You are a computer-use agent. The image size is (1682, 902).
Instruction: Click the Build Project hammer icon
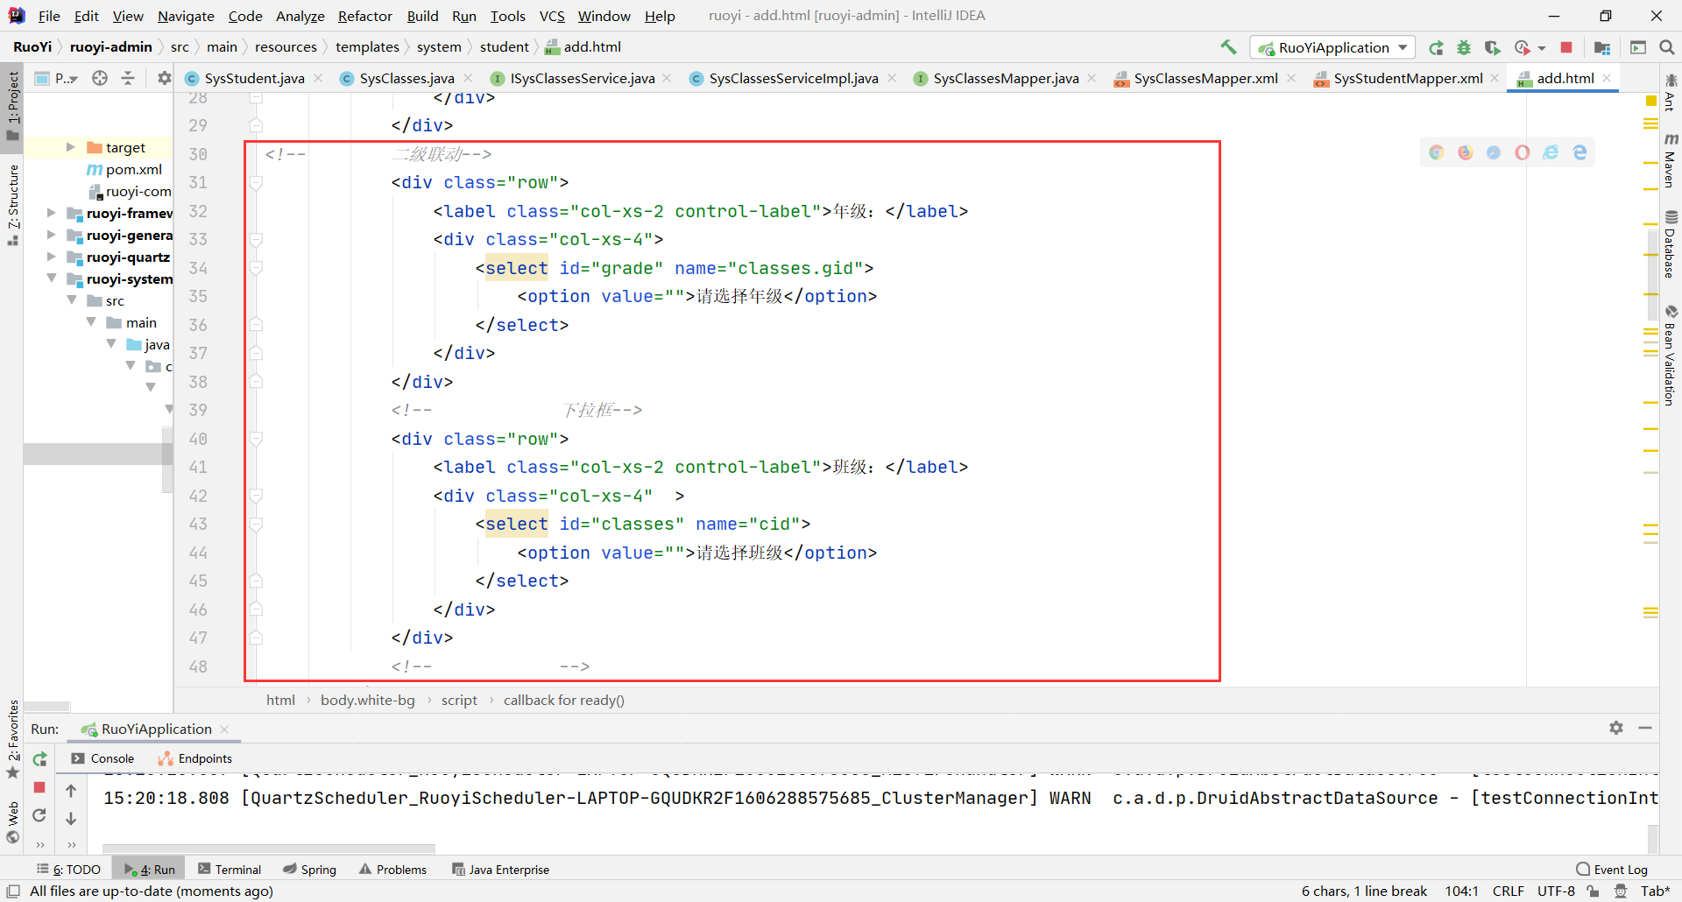(1228, 47)
